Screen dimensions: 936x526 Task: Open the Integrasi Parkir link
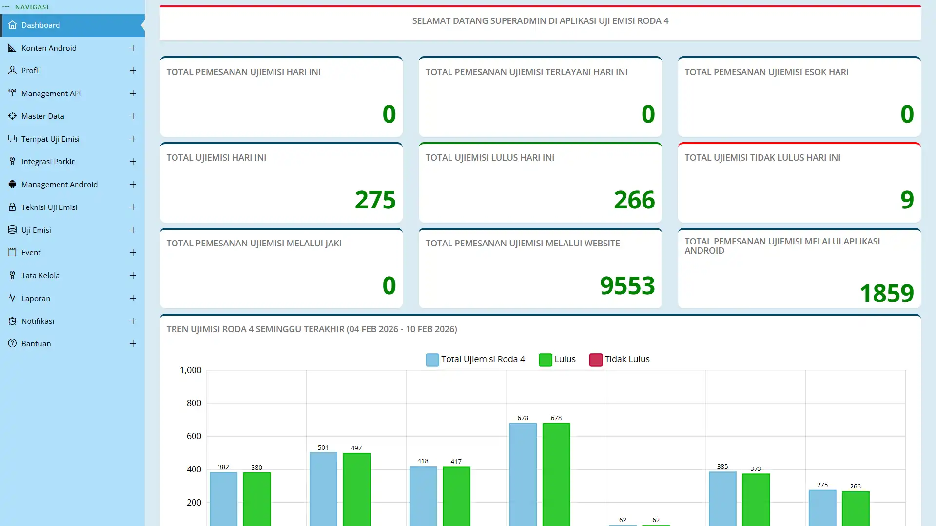(48, 161)
